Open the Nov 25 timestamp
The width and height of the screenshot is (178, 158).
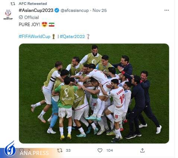coord(99,10)
